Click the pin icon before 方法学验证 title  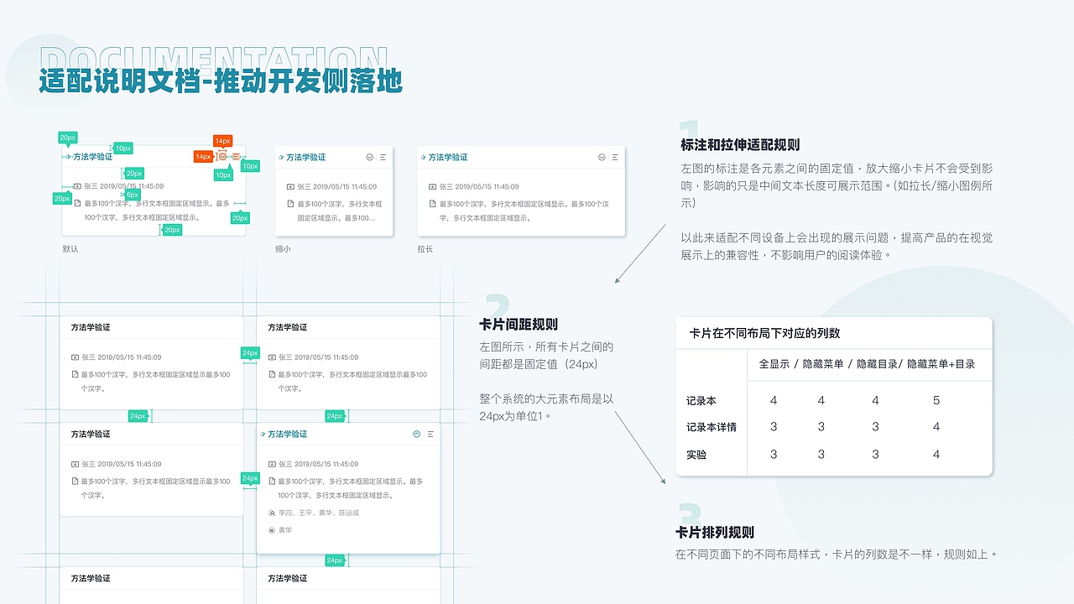68,158
